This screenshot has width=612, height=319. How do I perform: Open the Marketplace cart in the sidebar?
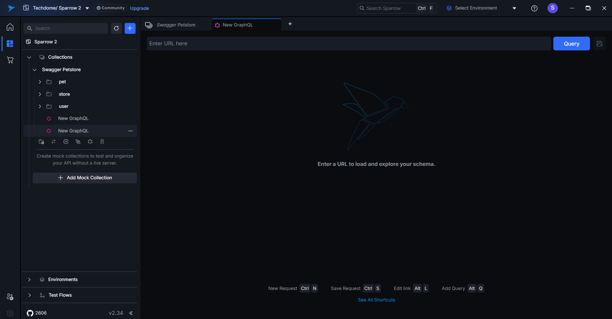10,60
